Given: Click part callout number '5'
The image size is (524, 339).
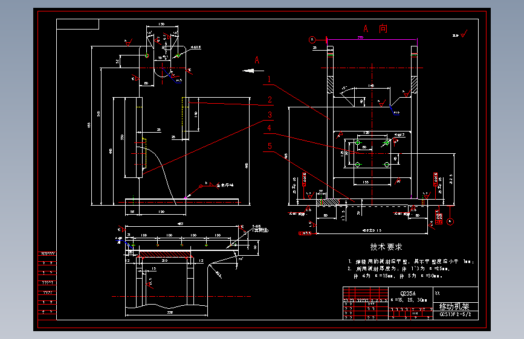Looking at the screenshot, I should [270, 146].
